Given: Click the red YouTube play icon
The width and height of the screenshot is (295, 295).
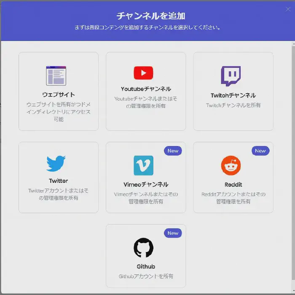Looking at the screenshot, I should tap(143, 73).
